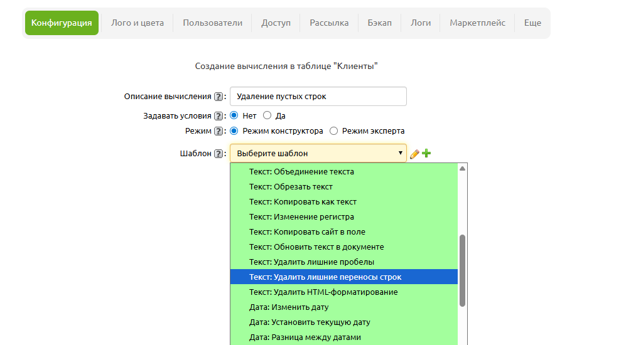Click the template list scrollbar thumb

pos(462,270)
